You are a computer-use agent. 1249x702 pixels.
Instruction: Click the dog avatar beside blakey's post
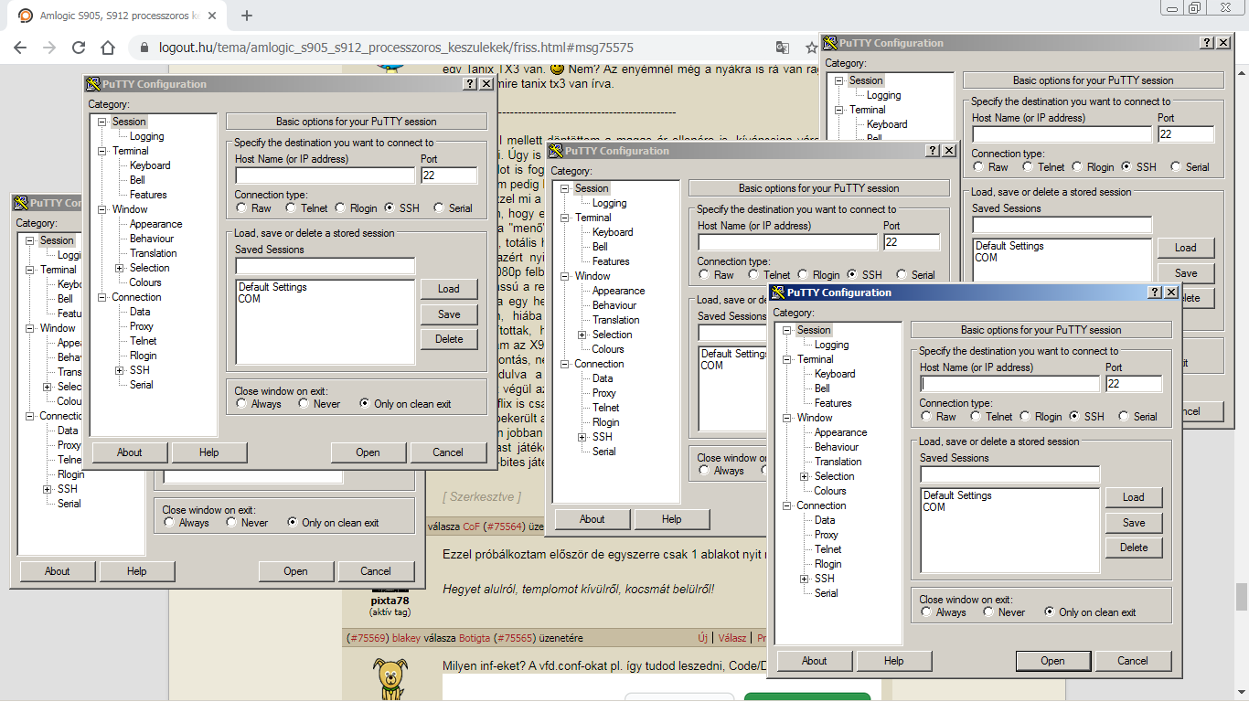point(390,679)
